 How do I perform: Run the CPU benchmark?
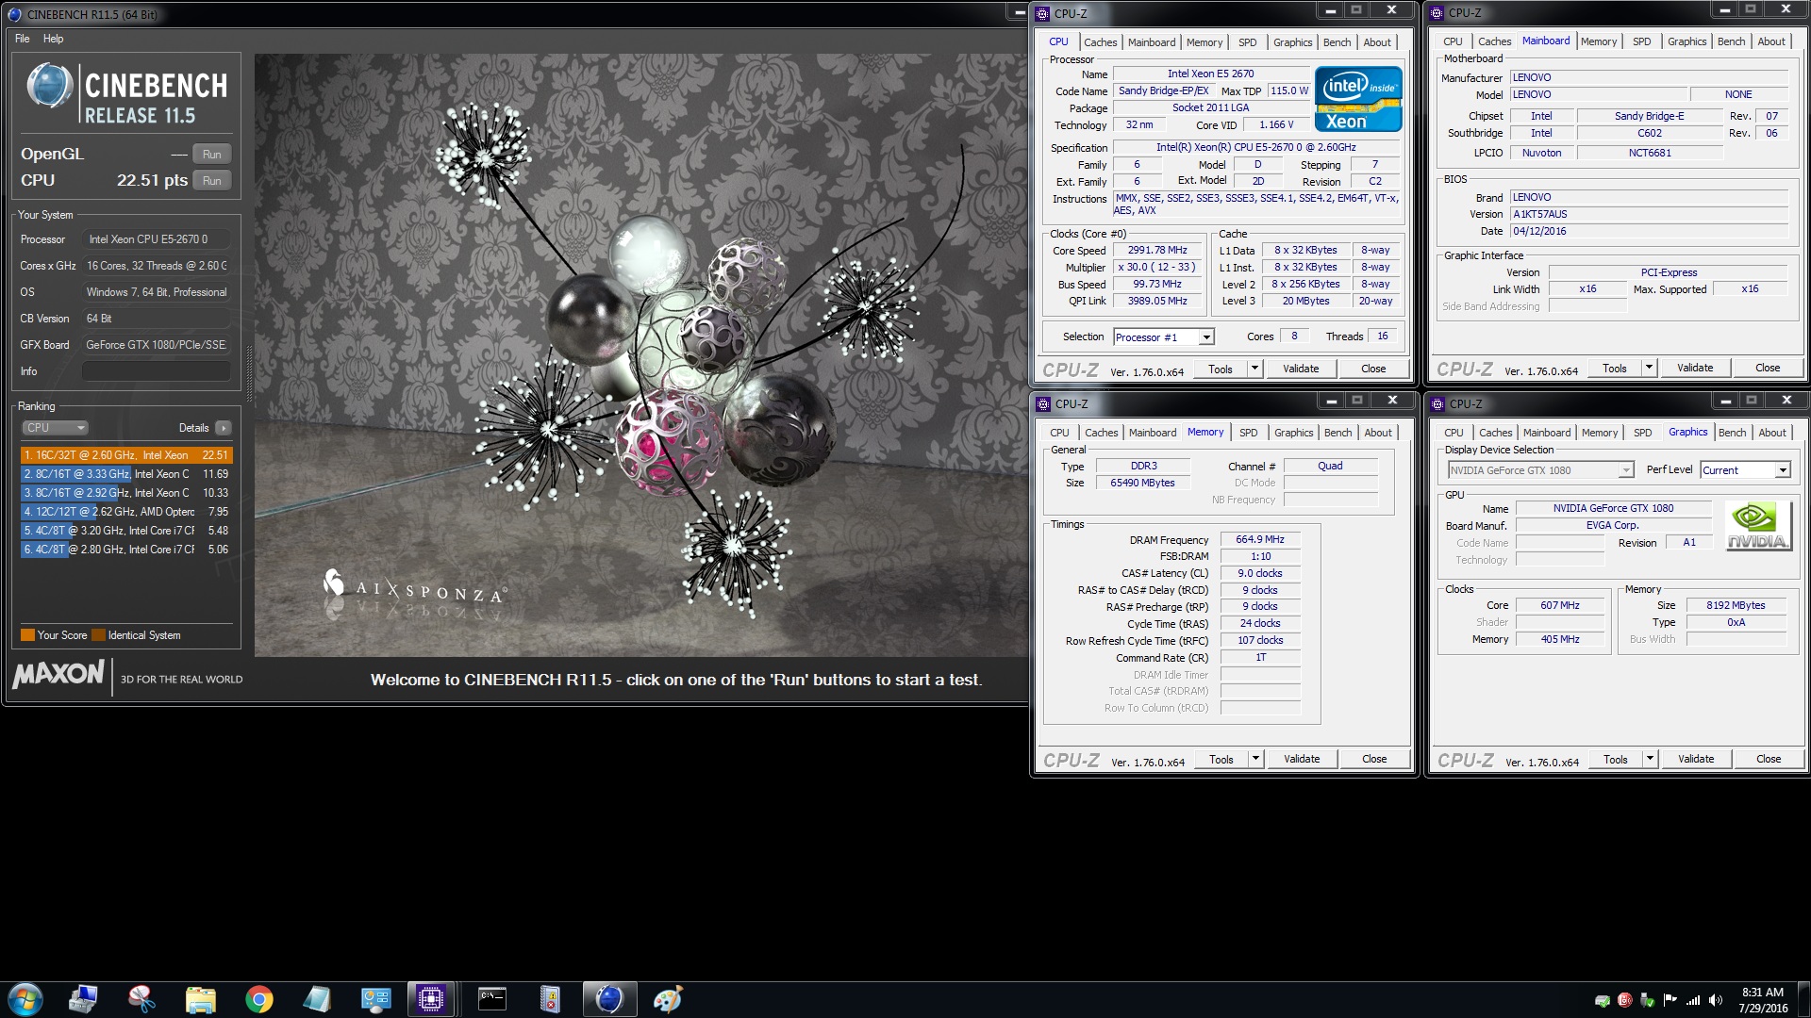(x=212, y=181)
